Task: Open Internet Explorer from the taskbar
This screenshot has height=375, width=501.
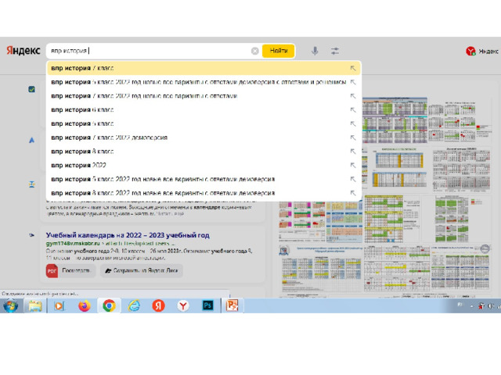Action: click(x=134, y=305)
